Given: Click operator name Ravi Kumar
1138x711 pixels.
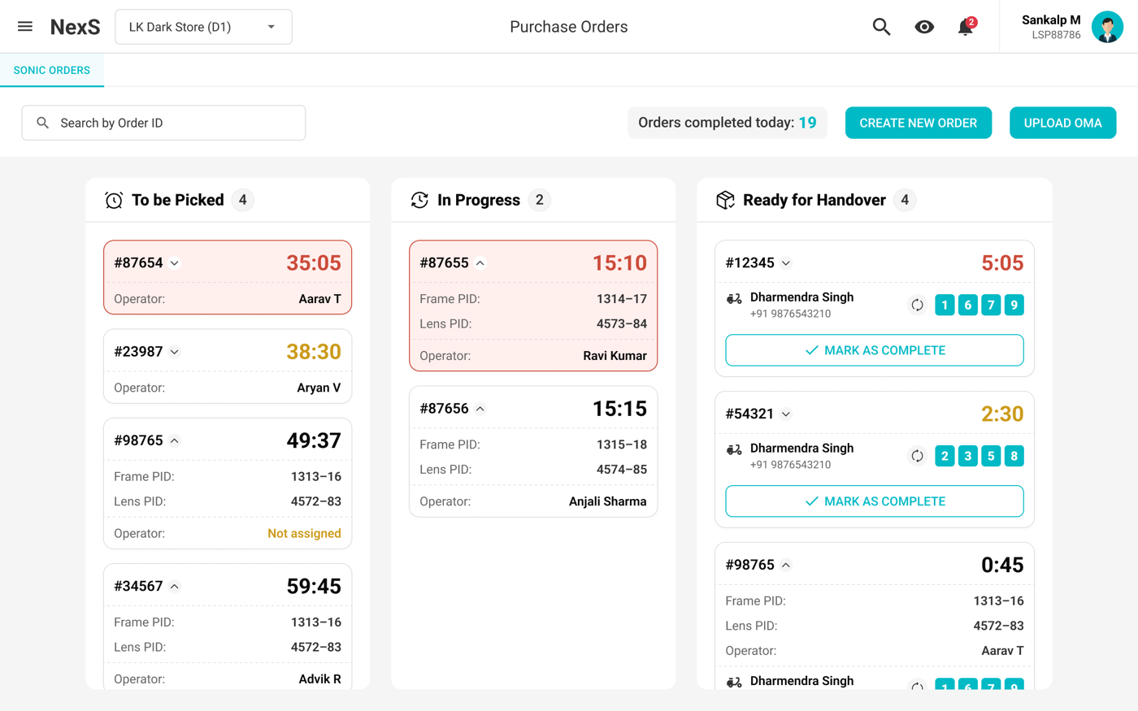Looking at the screenshot, I should [615, 356].
